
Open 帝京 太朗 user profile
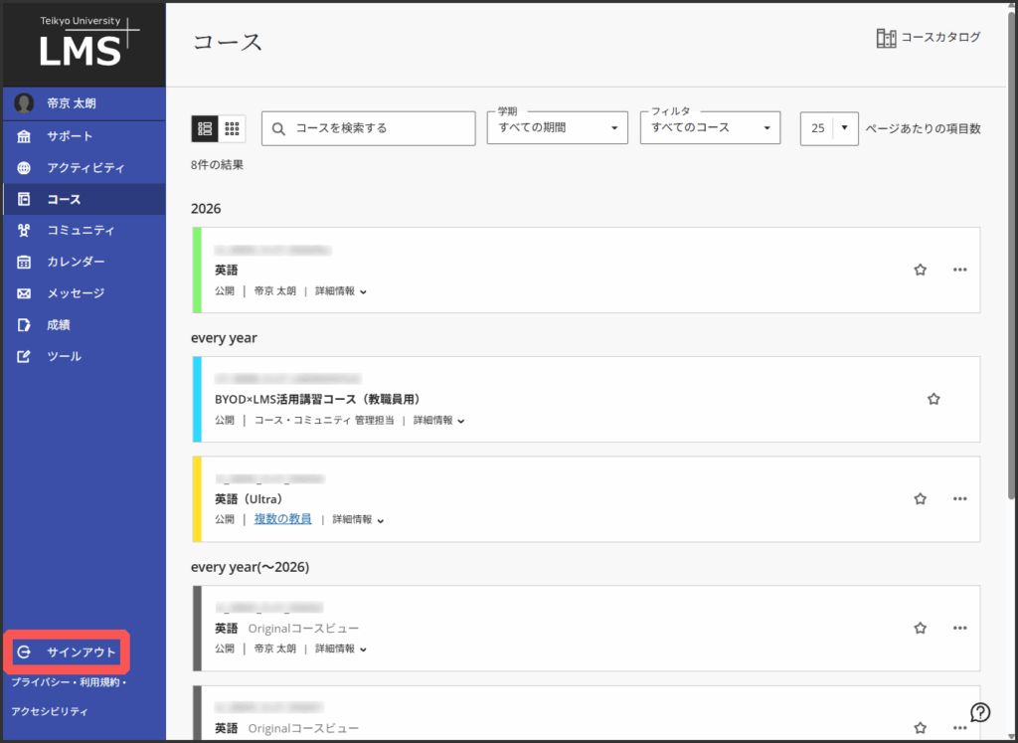[x=70, y=103]
